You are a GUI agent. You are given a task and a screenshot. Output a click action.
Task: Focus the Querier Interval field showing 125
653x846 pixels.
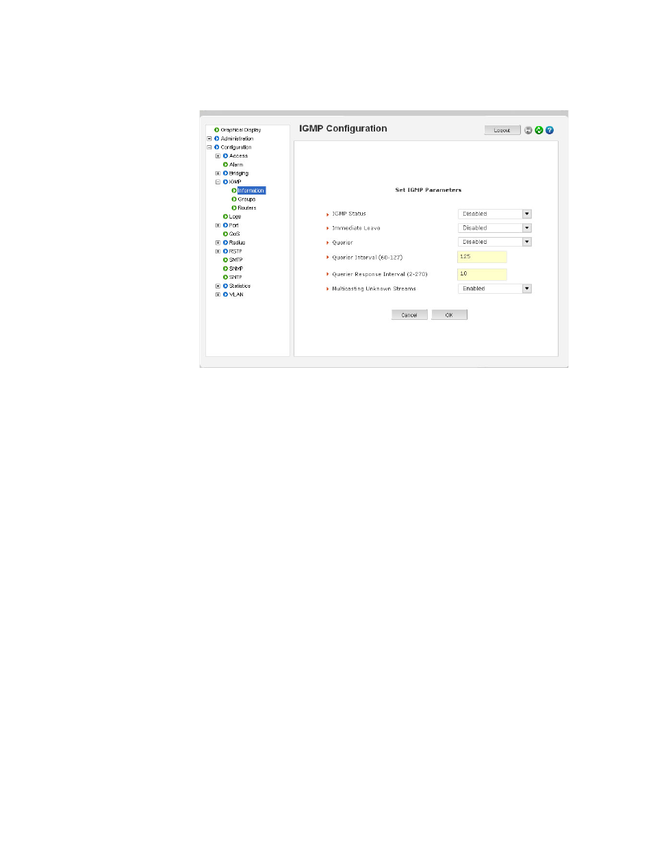click(x=482, y=257)
